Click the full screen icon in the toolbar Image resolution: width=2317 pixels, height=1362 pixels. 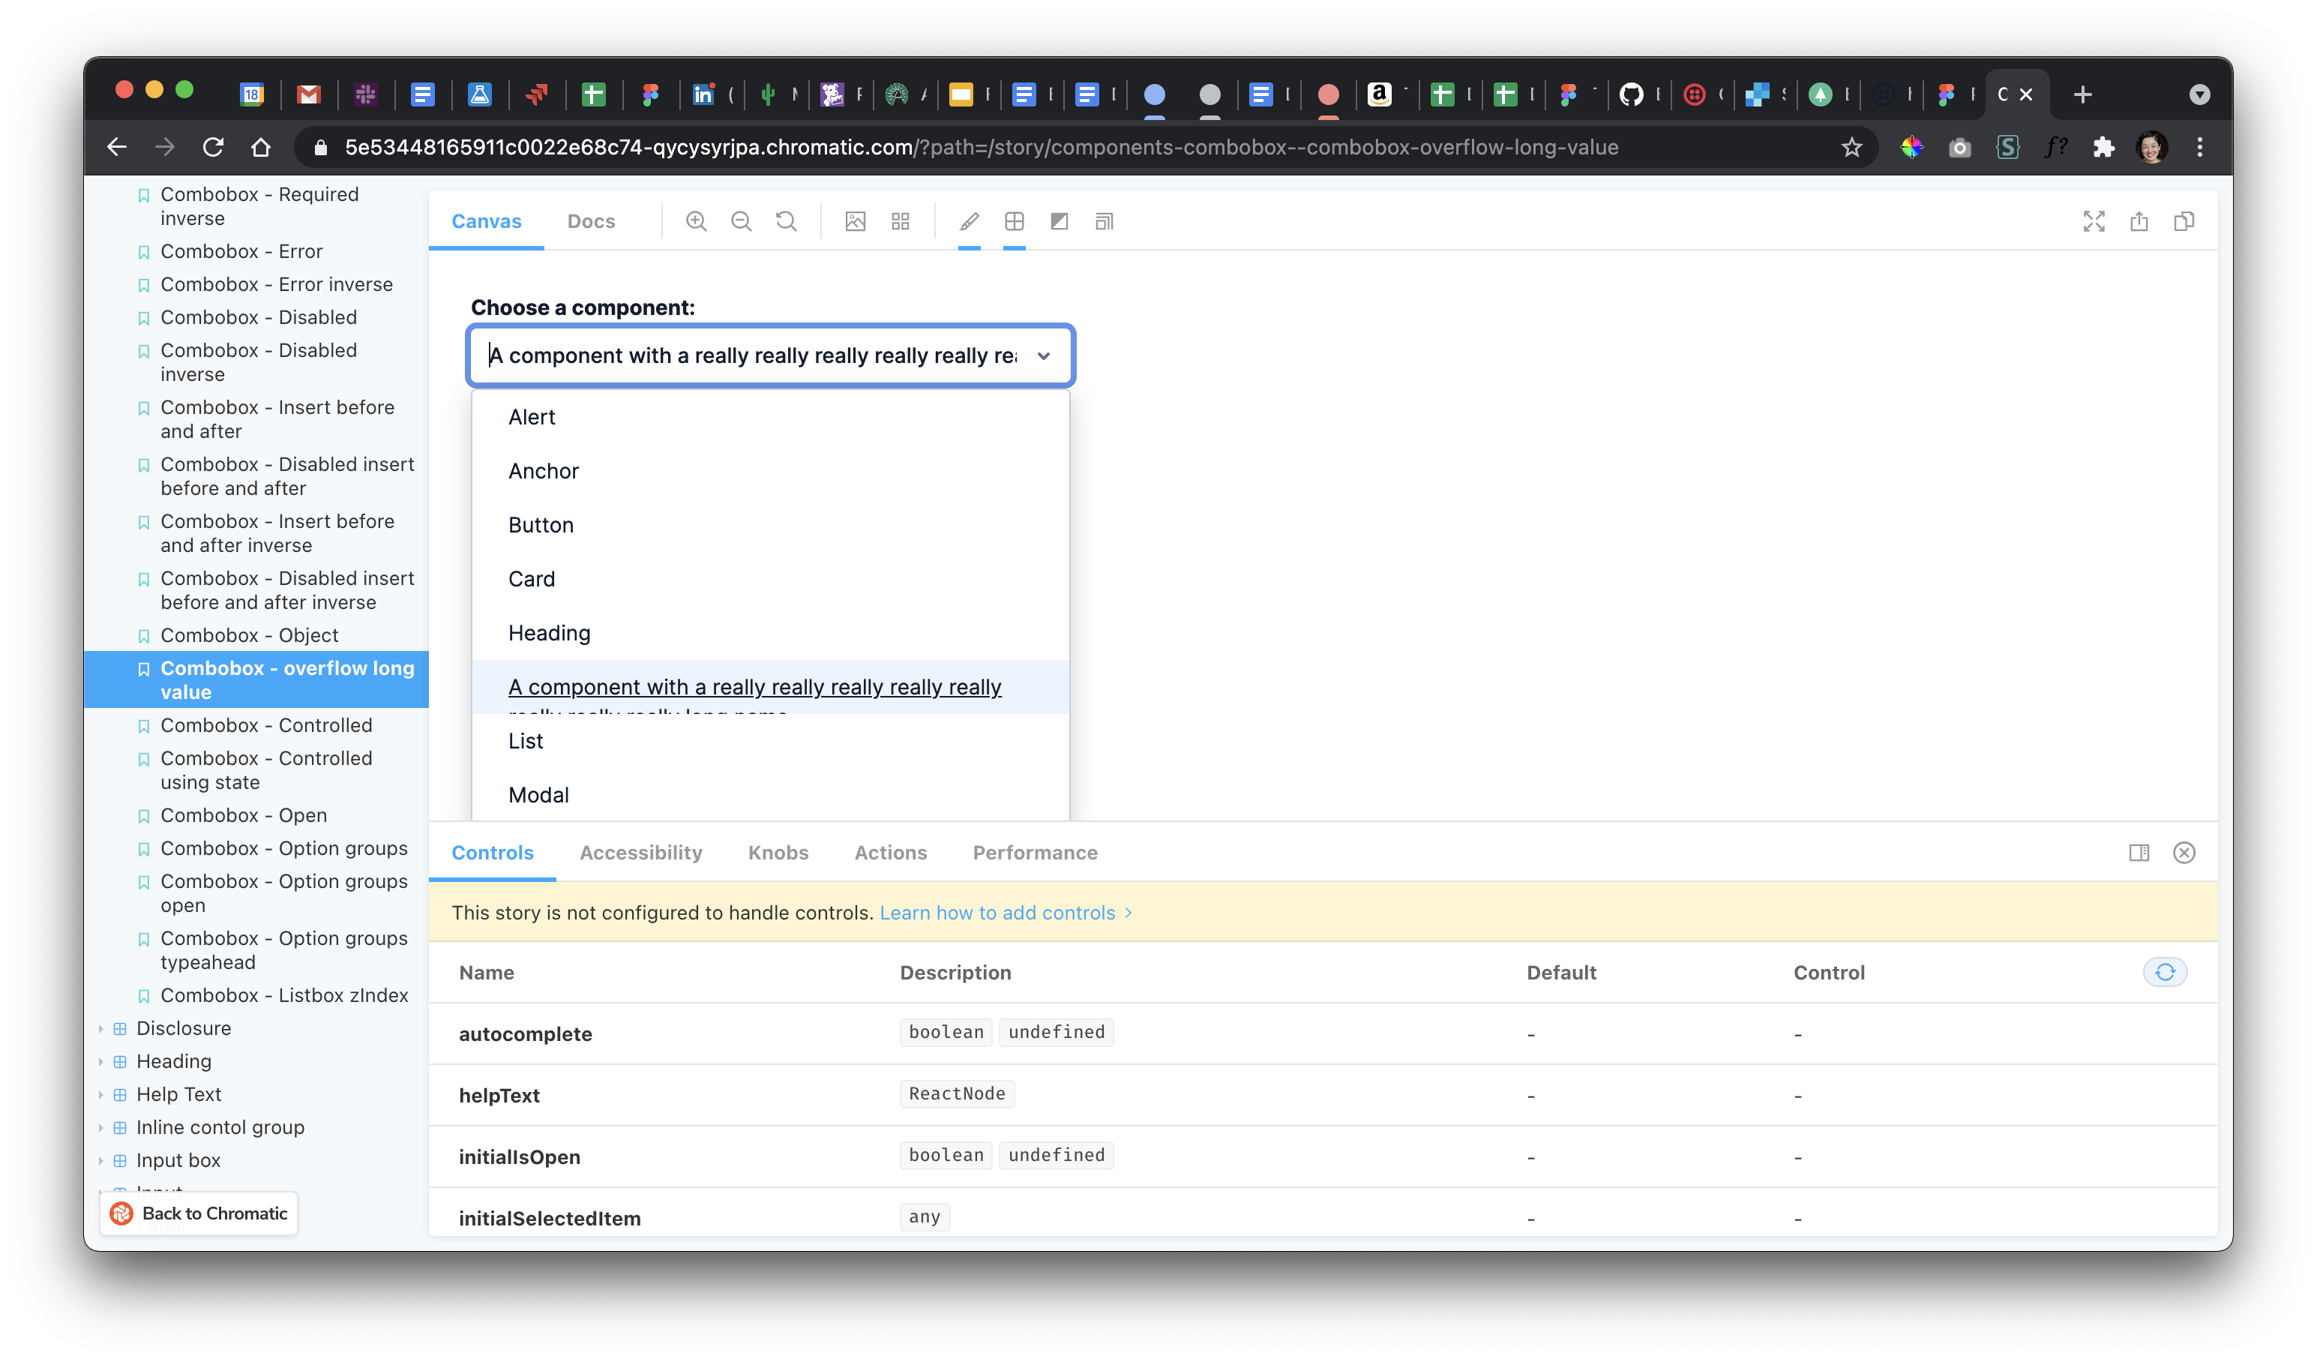pyautogui.click(x=2094, y=222)
